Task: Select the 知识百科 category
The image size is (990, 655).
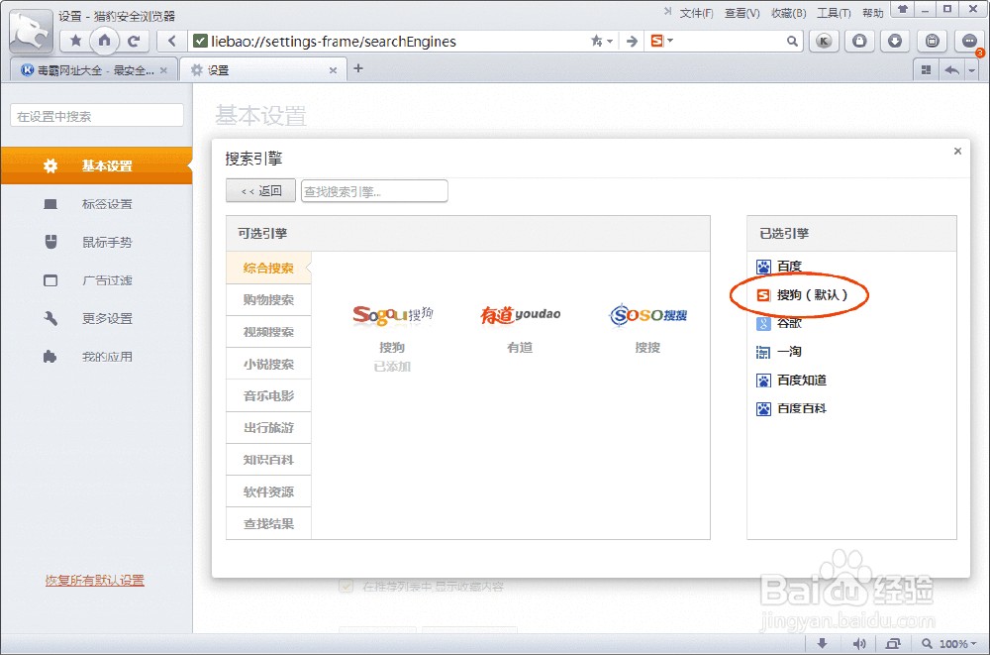Action: click(268, 460)
